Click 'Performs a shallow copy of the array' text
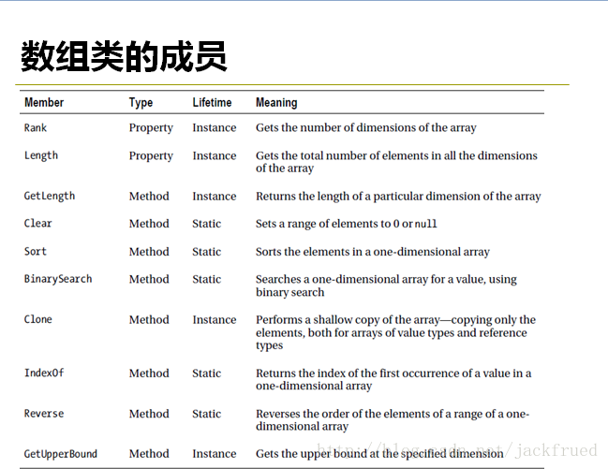This screenshot has height=469, width=608. tap(396, 332)
